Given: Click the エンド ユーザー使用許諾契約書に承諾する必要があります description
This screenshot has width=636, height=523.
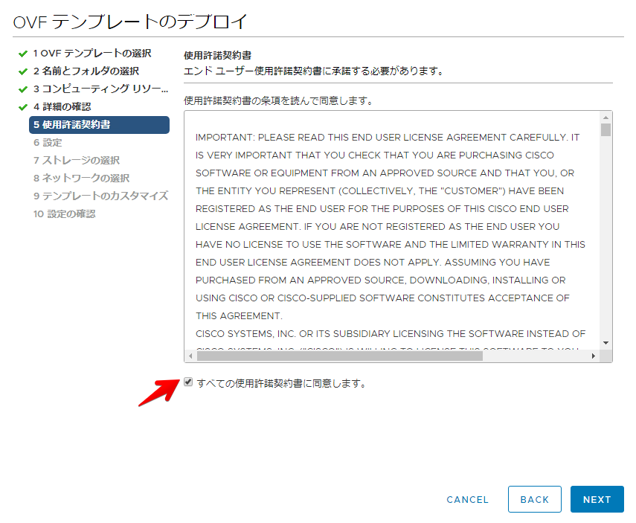Looking at the screenshot, I should 314,71.
